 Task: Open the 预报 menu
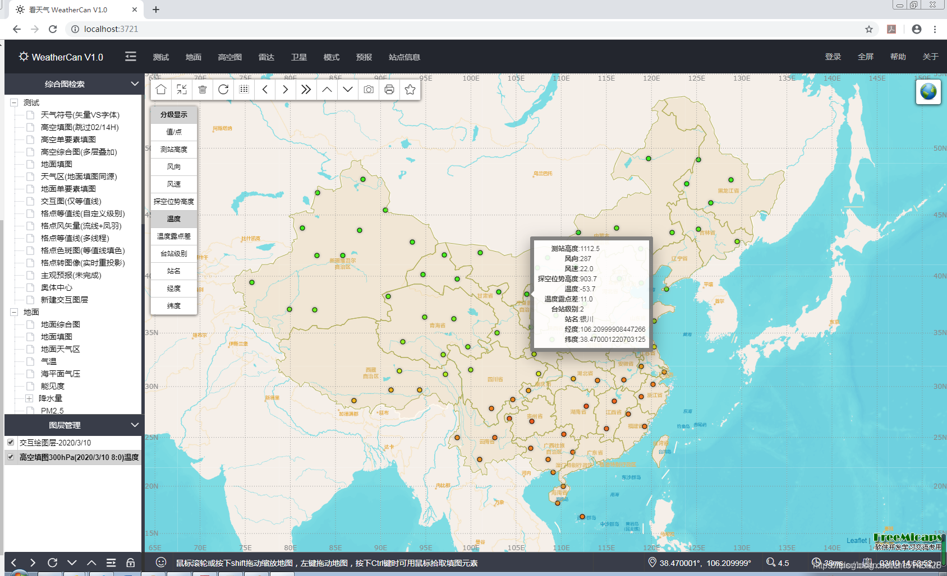tap(364, 57)
